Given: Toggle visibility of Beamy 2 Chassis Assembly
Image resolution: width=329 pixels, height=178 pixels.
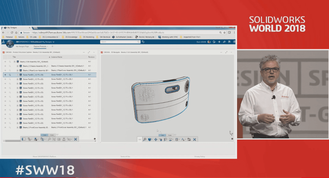Looking at the screenshot, I should [5, 66].
